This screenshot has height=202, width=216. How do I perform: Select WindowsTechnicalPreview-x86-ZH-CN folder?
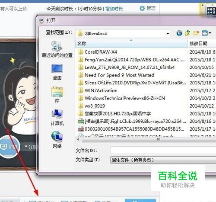click(121, 98)
